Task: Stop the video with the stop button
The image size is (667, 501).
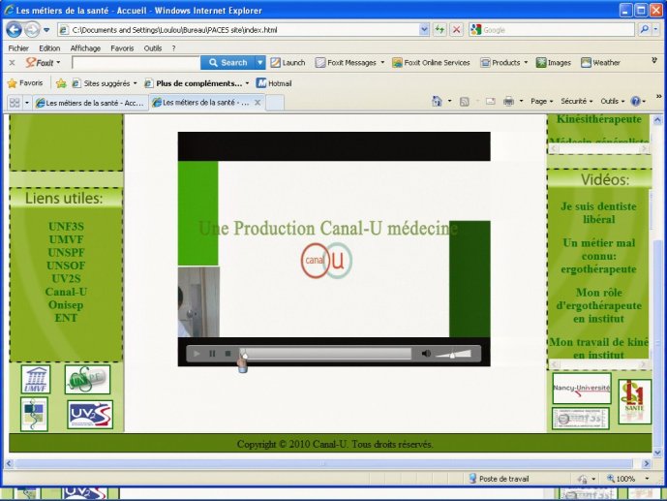Action: tap(228, 354)
